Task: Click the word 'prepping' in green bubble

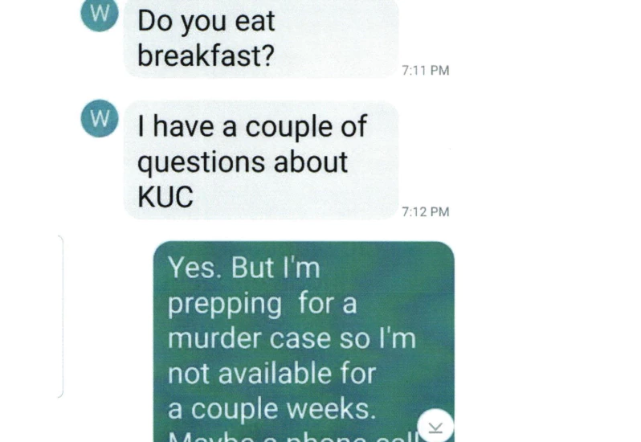Action: pyautogui.click(x=224, y=305)
